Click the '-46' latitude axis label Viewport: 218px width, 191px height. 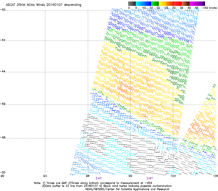point(3,104)
